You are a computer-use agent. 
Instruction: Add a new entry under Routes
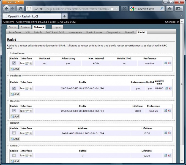click(x=15, y=116)
